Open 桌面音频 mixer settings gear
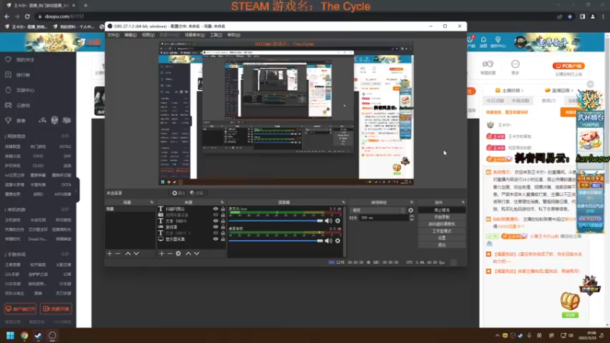Screen dimensions: 610x343 (338, 241)
